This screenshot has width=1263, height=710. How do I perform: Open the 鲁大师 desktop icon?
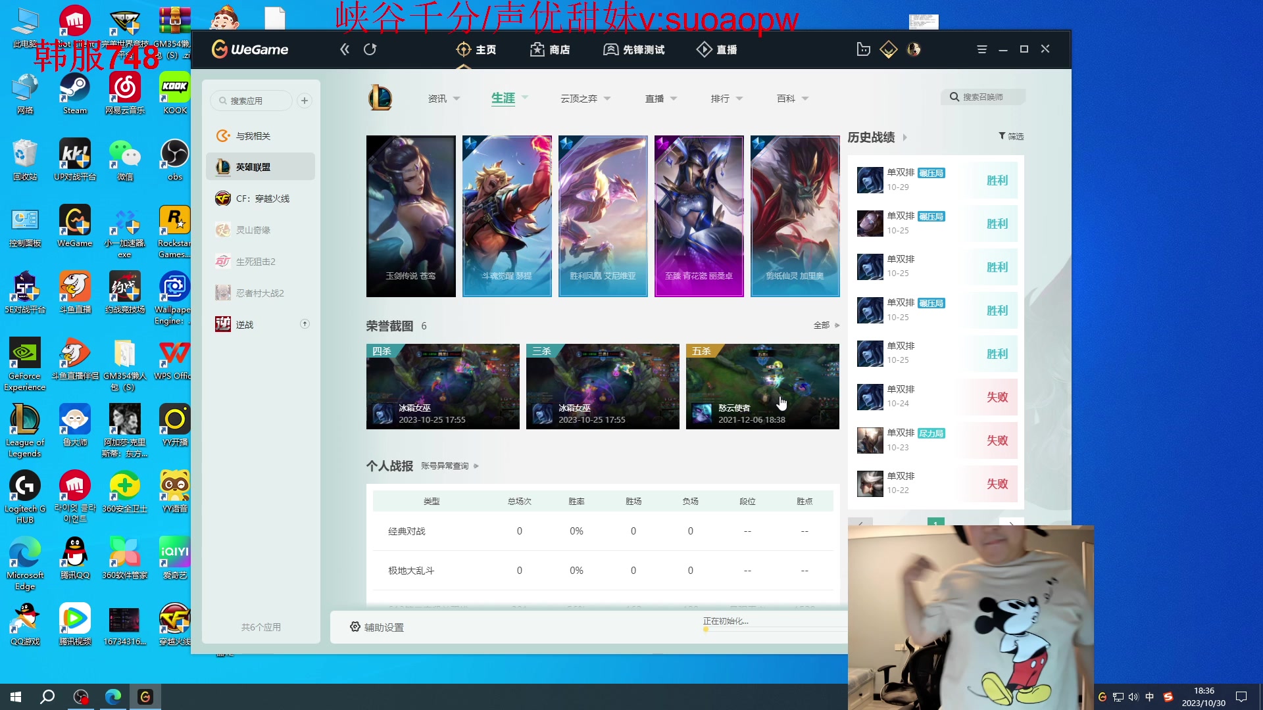(x=75, y=425)
